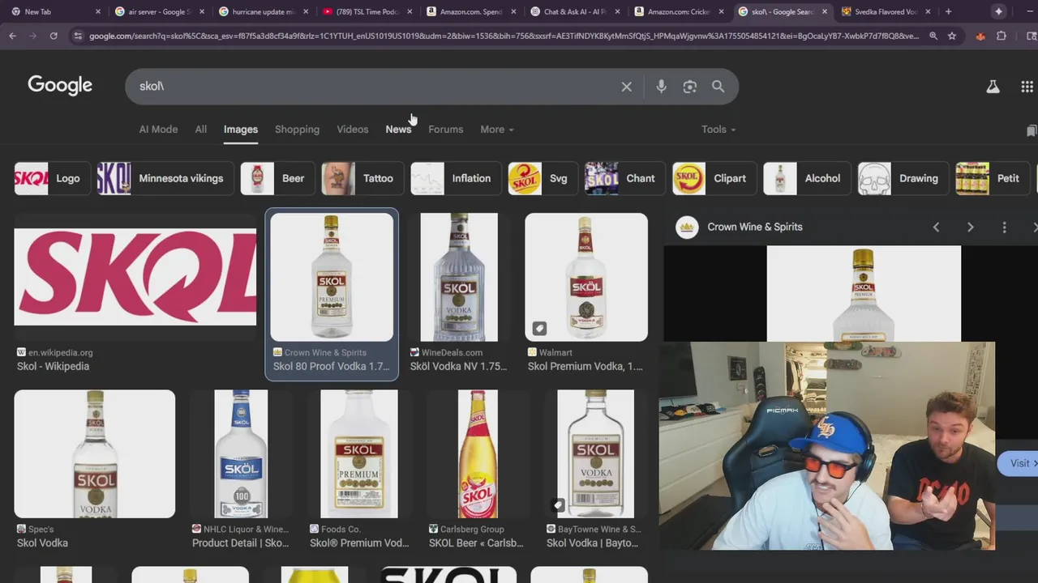
Task: Open the Forums tab
Action: click(445, 130)
